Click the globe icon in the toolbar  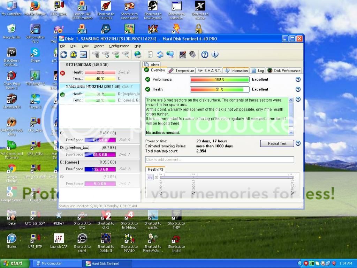(138, 54)
